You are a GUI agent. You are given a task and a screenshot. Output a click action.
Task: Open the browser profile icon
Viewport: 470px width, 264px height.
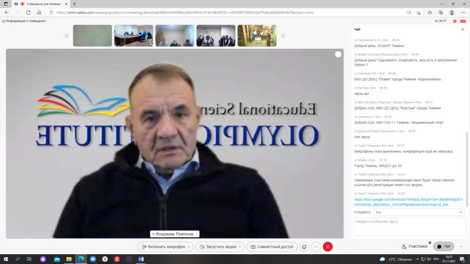[452, 13]
